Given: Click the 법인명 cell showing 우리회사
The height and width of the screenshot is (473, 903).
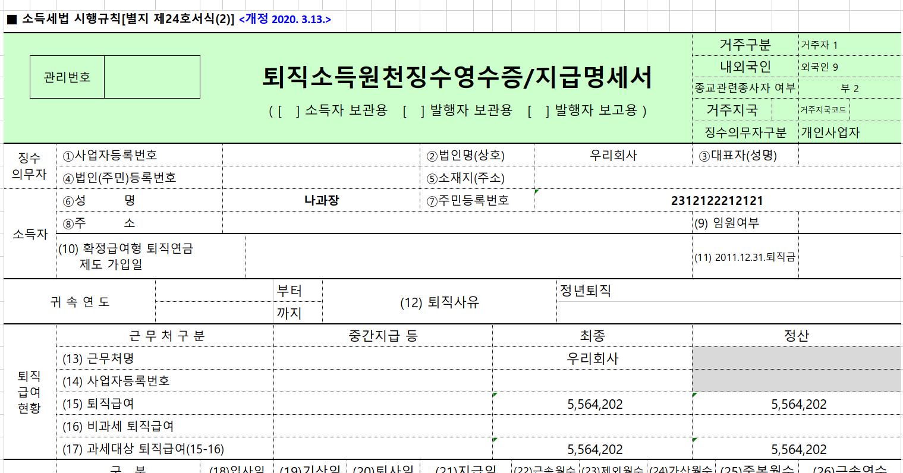Looking at the screenshot, I should 612,154.
